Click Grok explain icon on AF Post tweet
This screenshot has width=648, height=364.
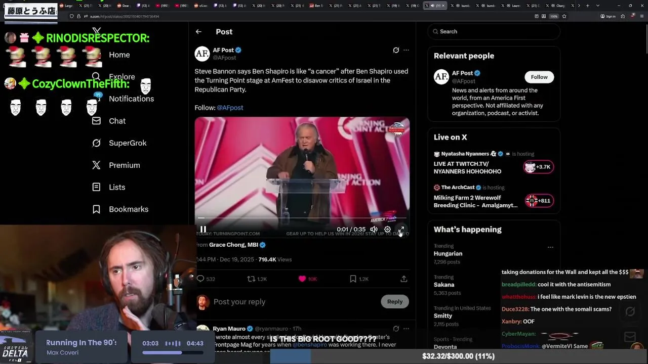tap(396, 50)
